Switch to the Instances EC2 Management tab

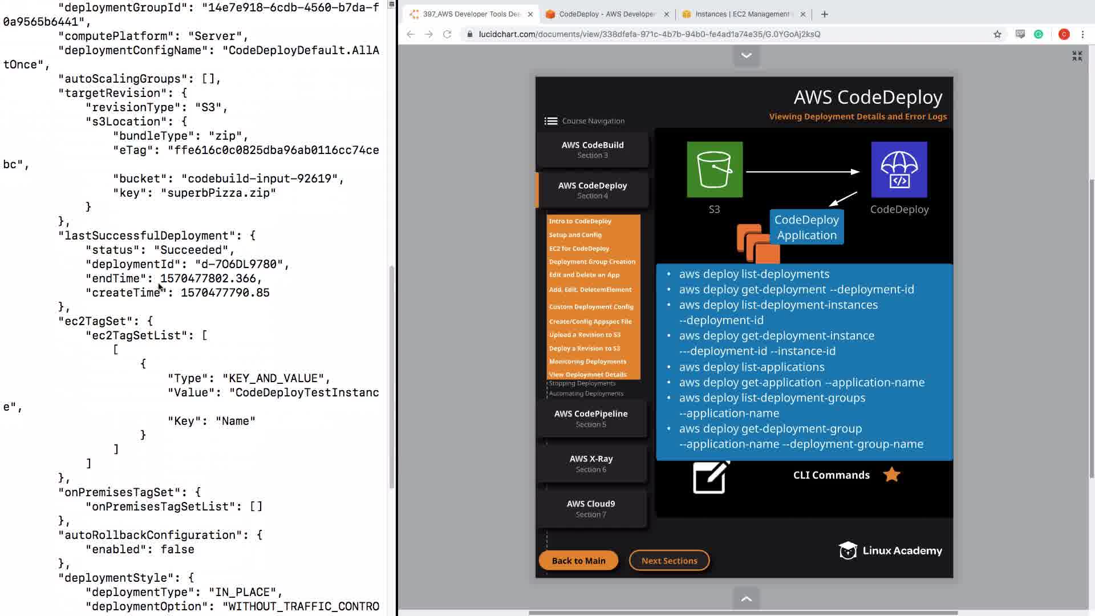pos(741,14)
